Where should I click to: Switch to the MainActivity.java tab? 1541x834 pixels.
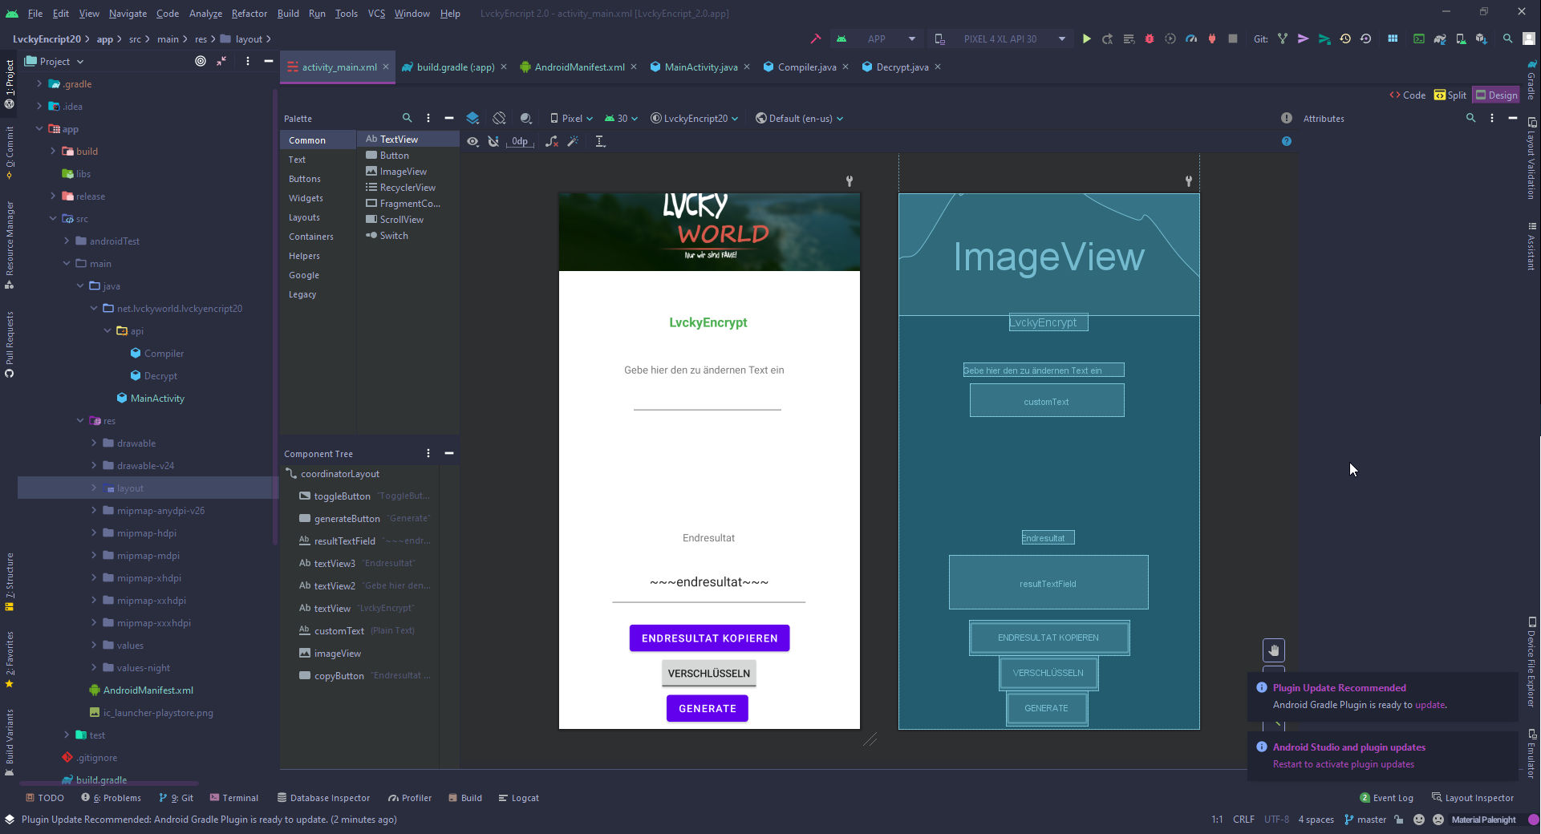[700, 67]
